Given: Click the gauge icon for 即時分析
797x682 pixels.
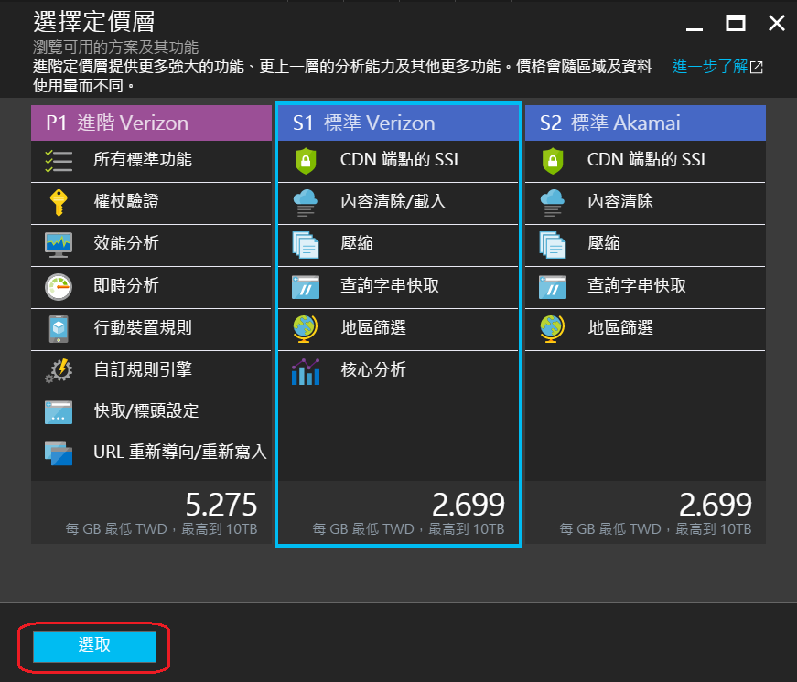Looking at the screenshot, I should [59, 287].
